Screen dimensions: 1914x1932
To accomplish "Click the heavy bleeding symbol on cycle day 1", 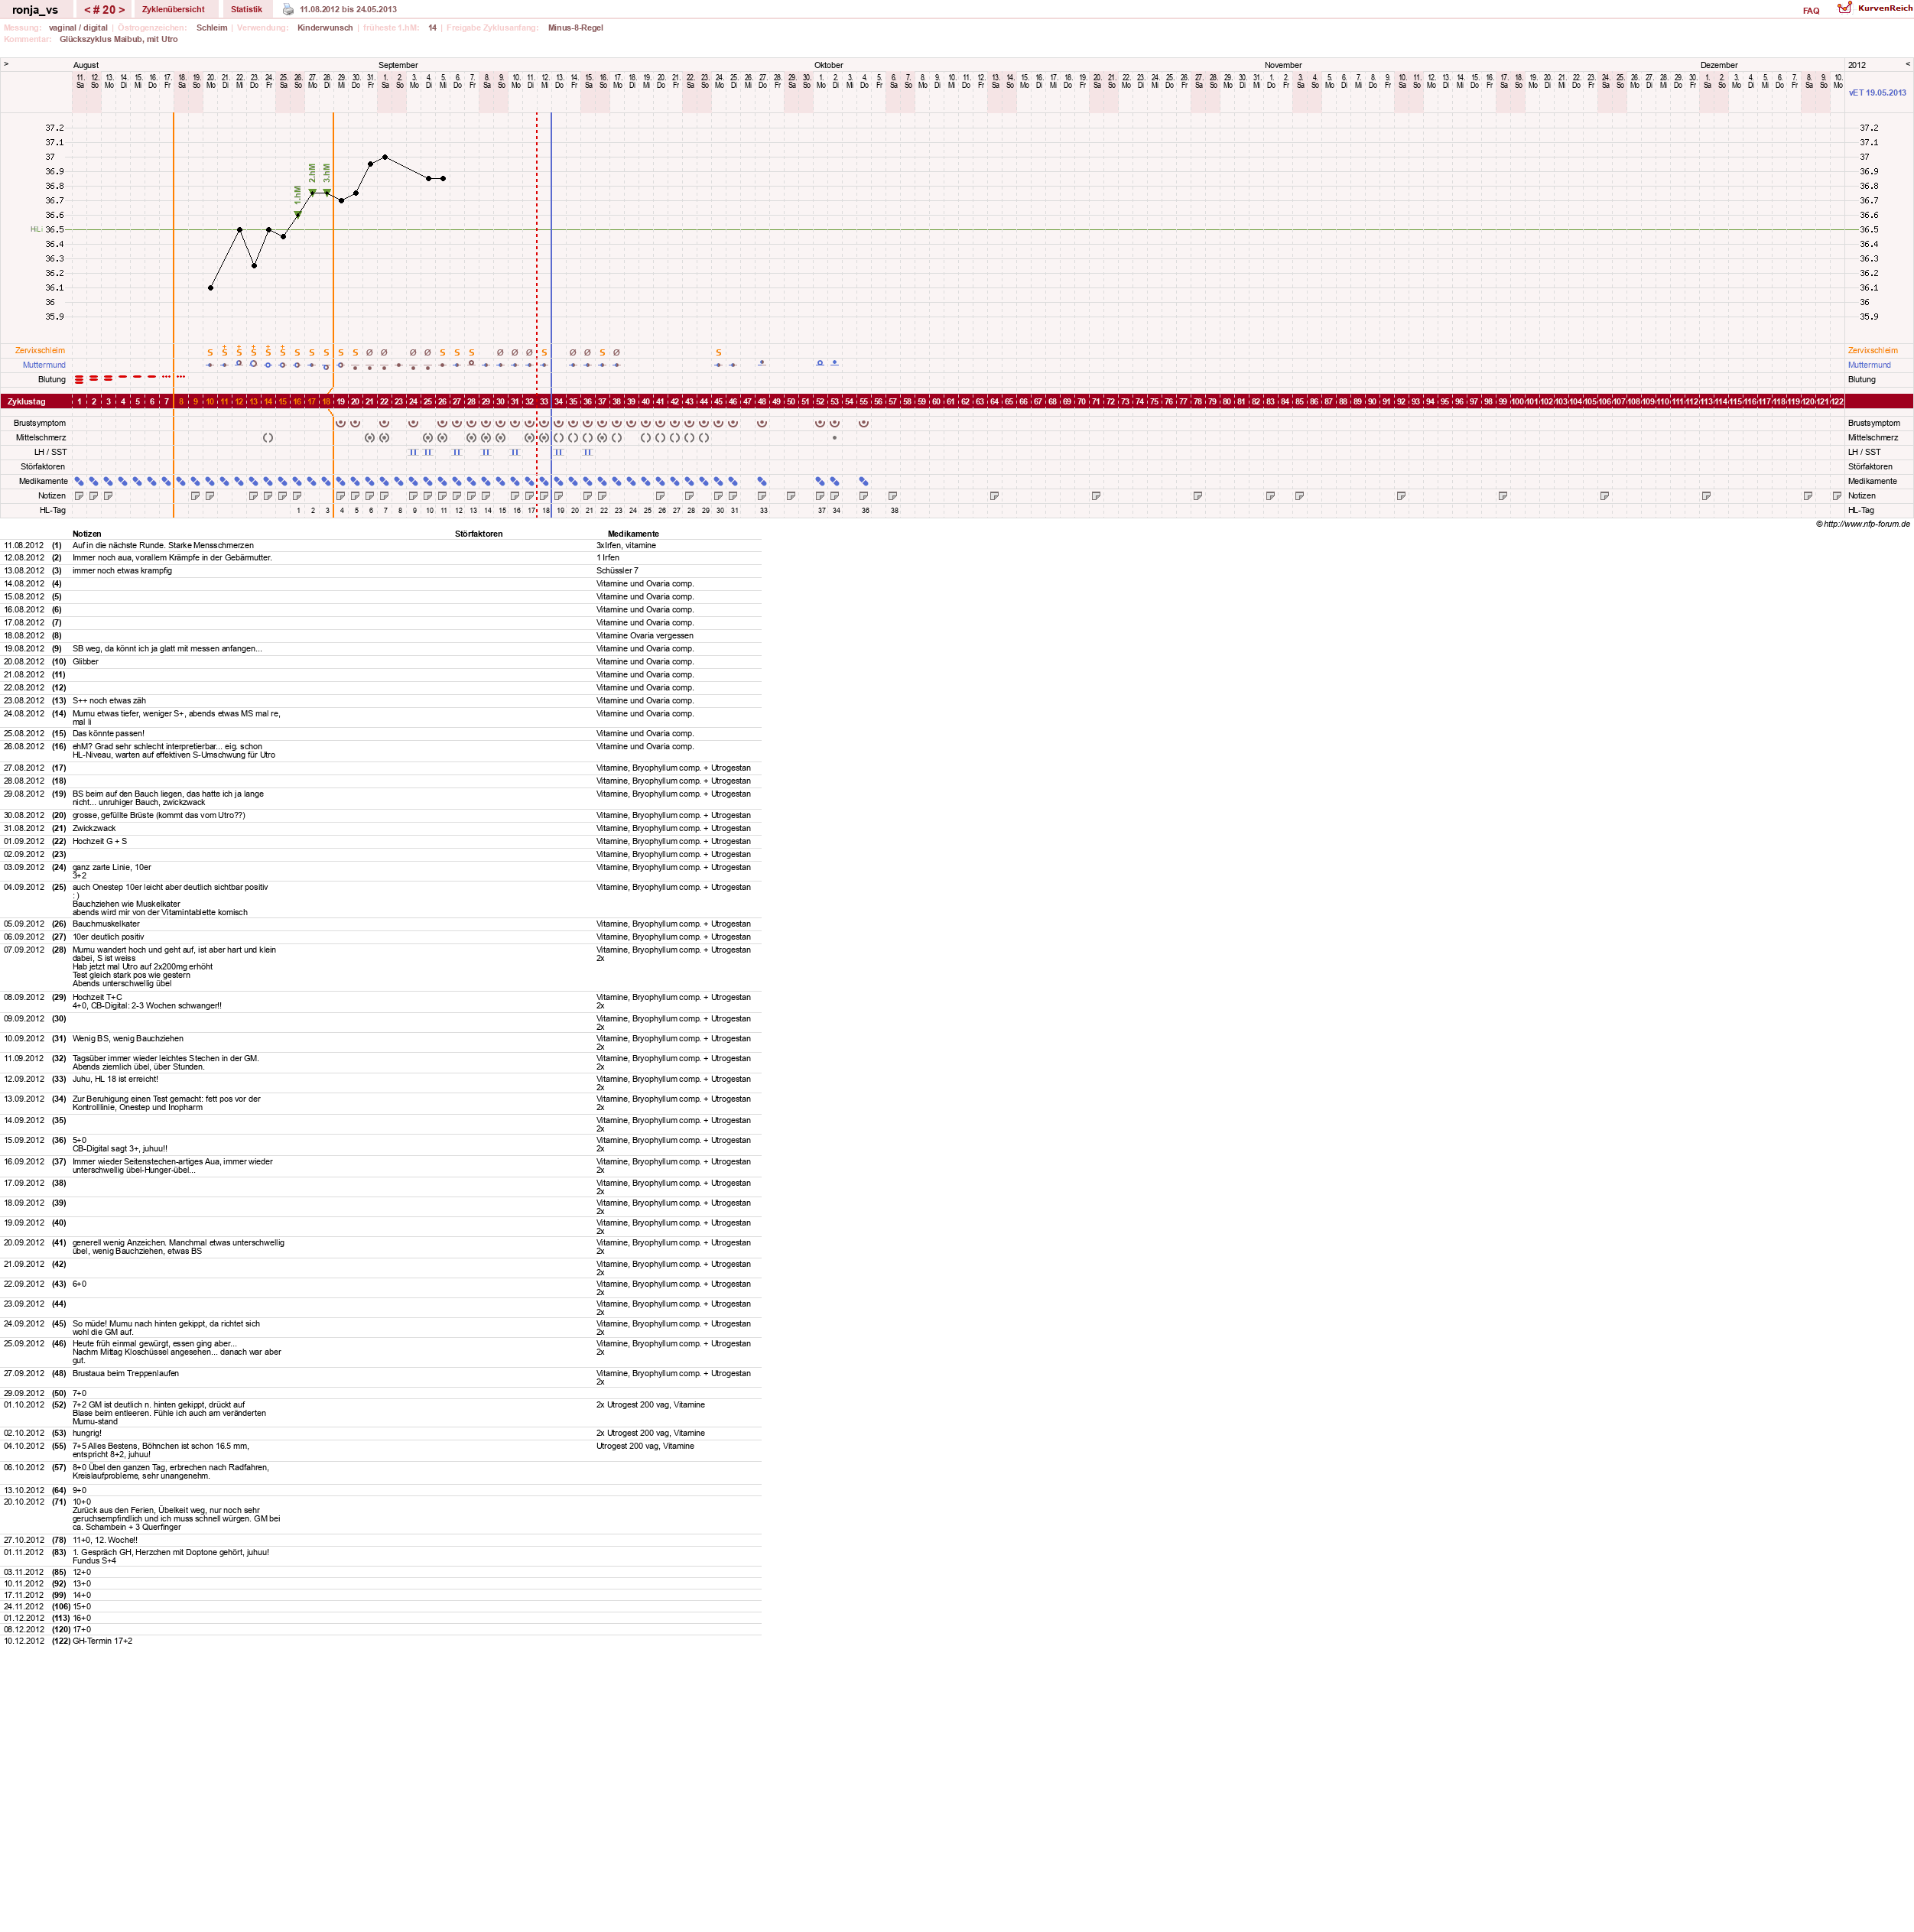I will 79,379.
